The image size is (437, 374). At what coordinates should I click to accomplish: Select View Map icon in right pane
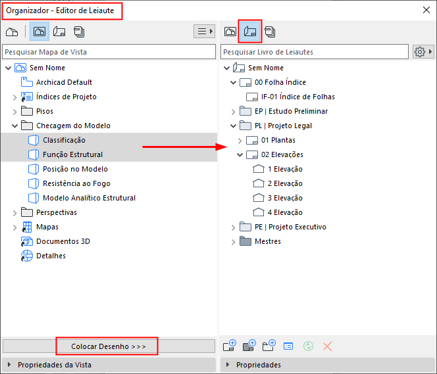click(230, 32)
